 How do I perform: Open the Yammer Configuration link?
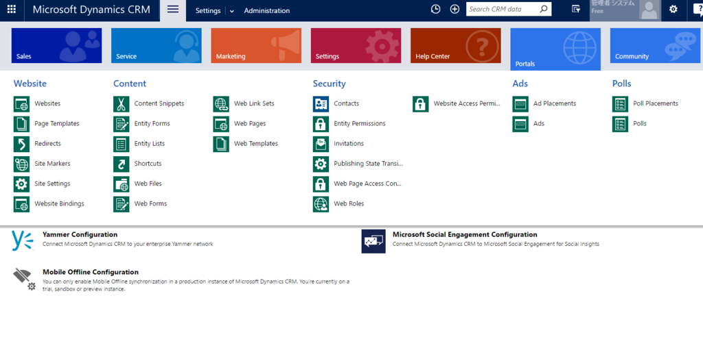click(x=80, y=234)
